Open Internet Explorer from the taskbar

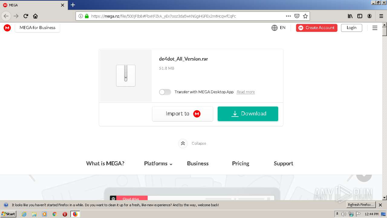[x=24, y=214]
